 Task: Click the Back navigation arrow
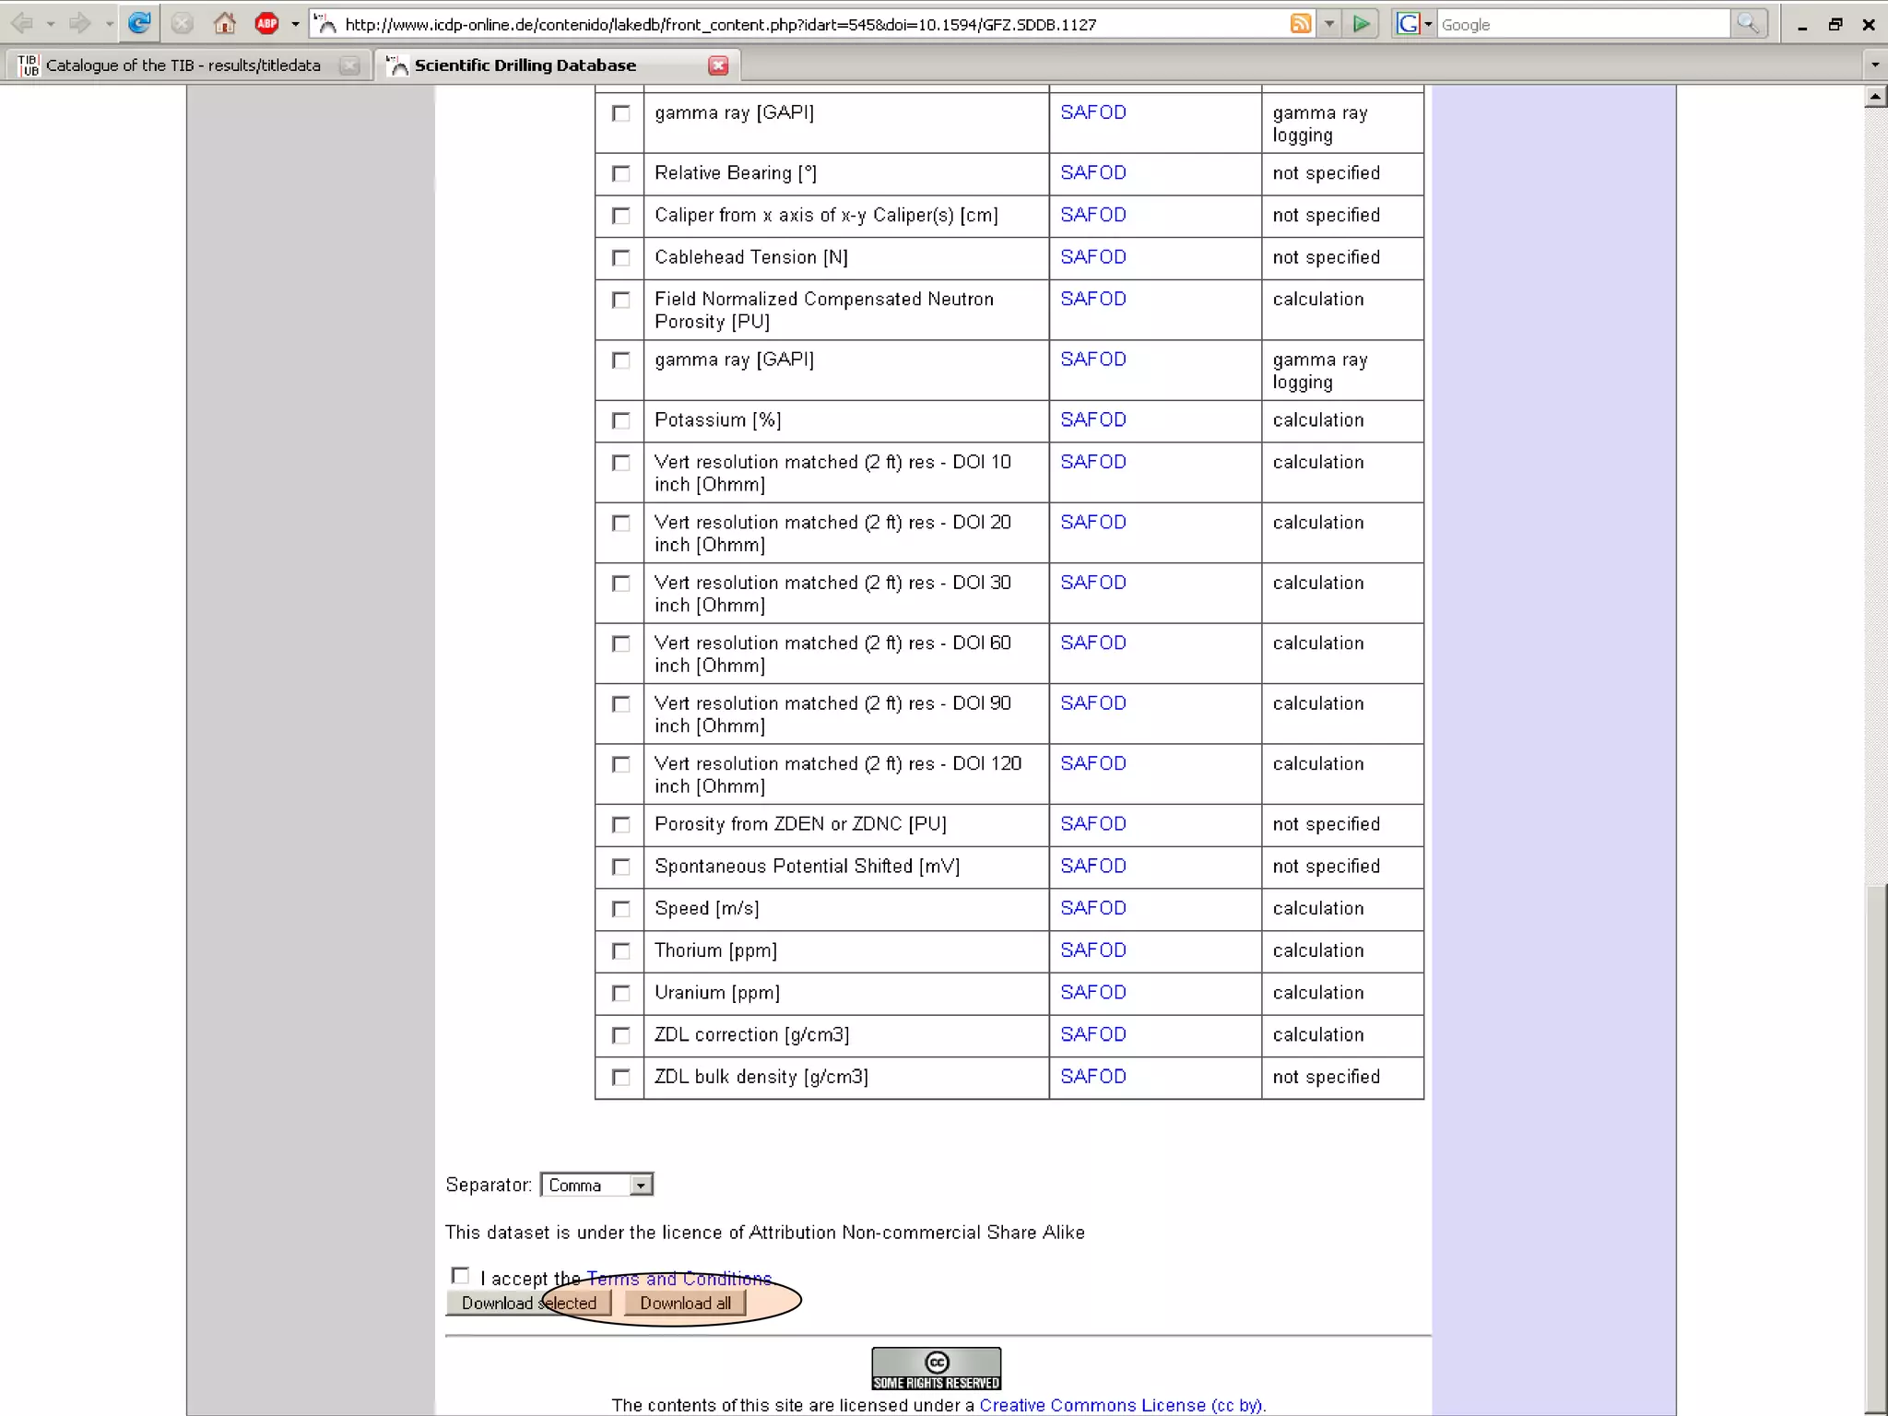[x=22, y=24]
